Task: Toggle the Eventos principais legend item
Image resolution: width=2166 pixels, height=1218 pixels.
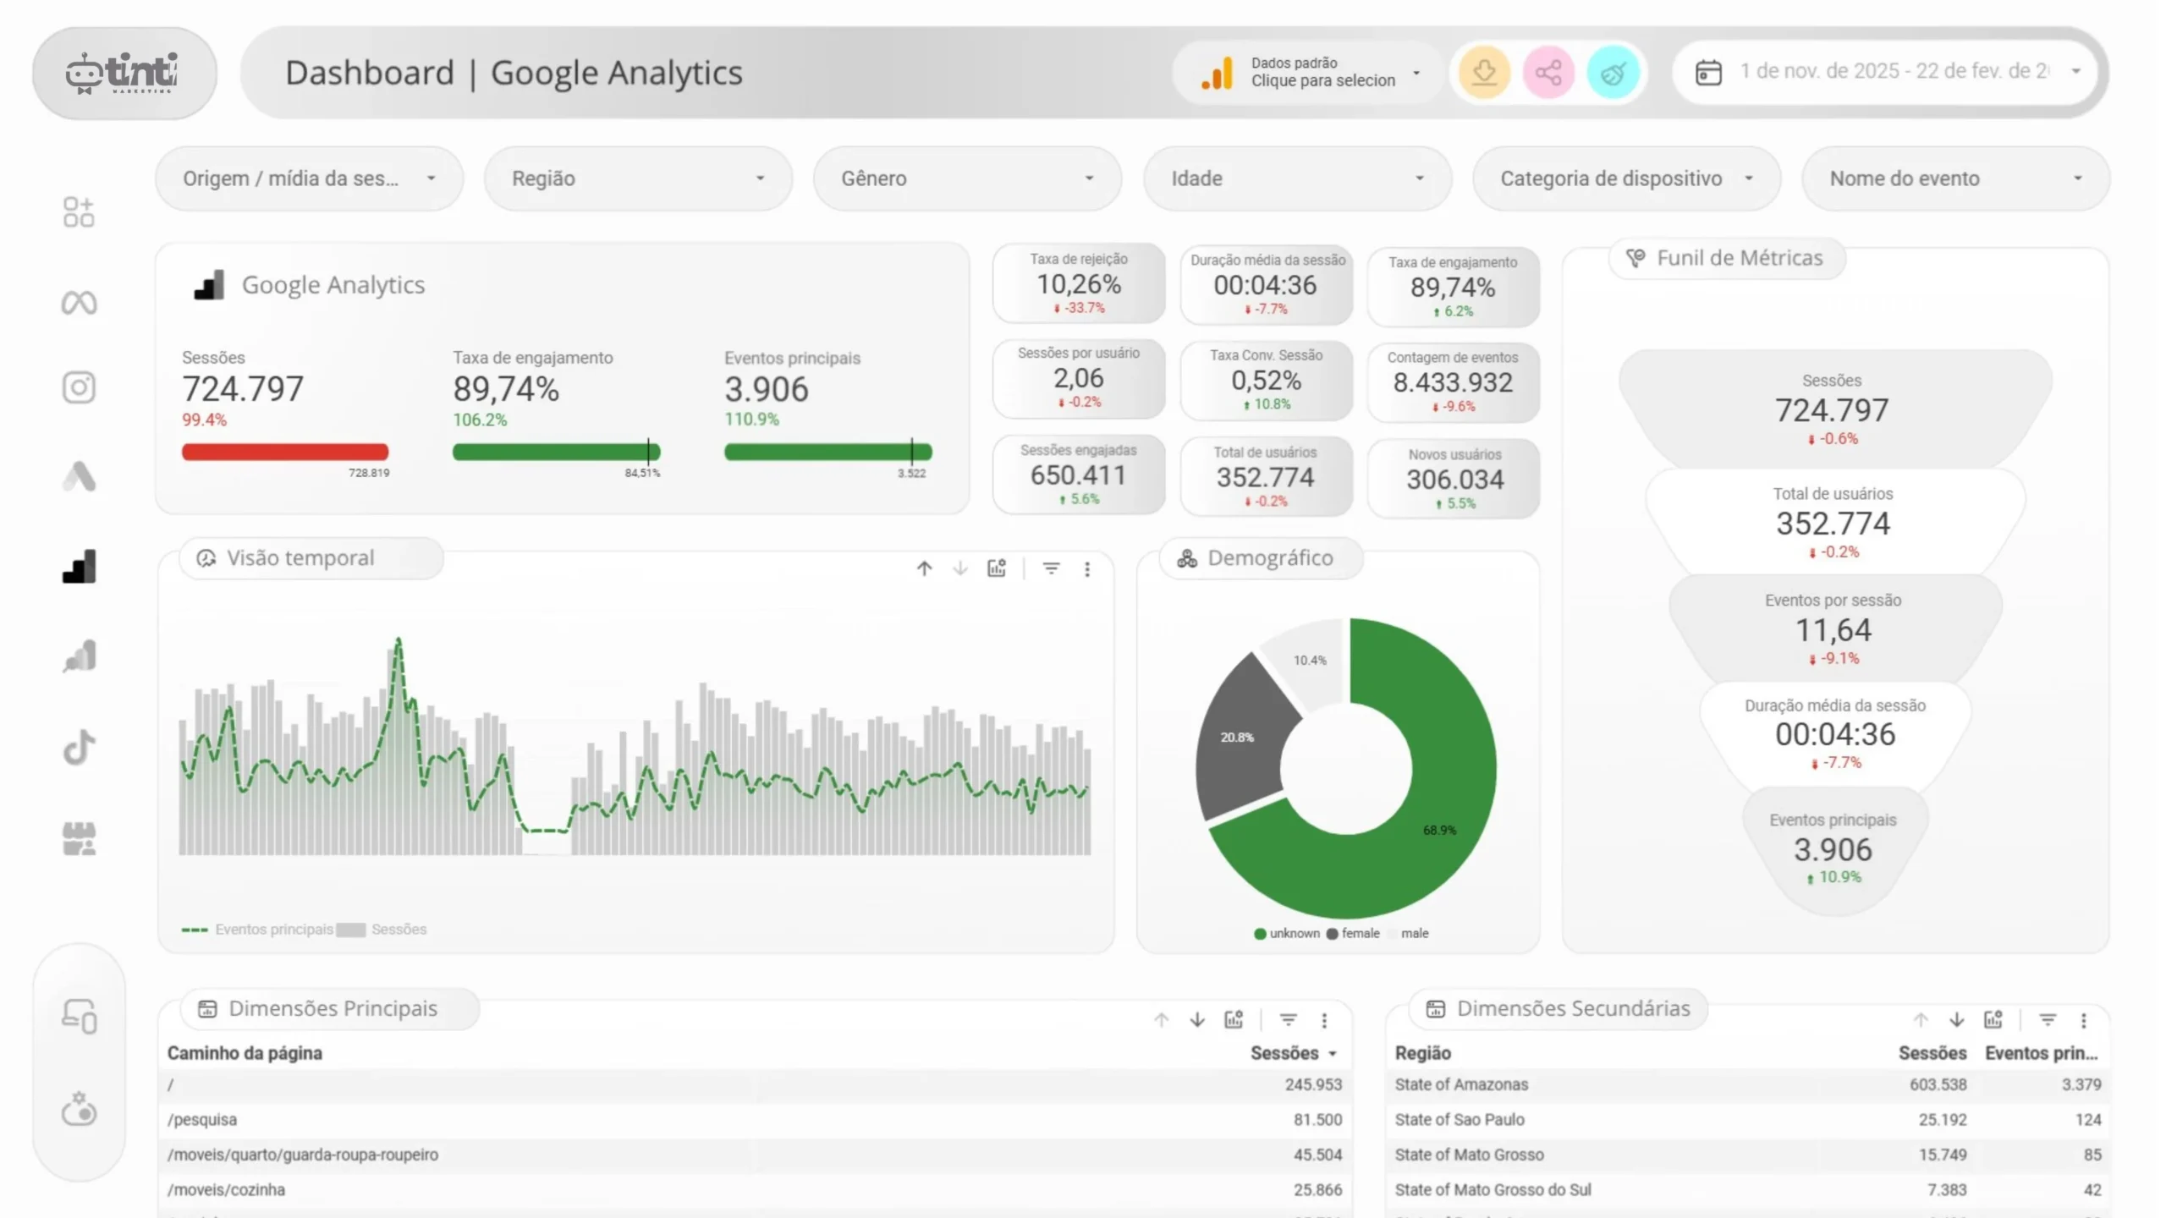Action: click(257, 930)
